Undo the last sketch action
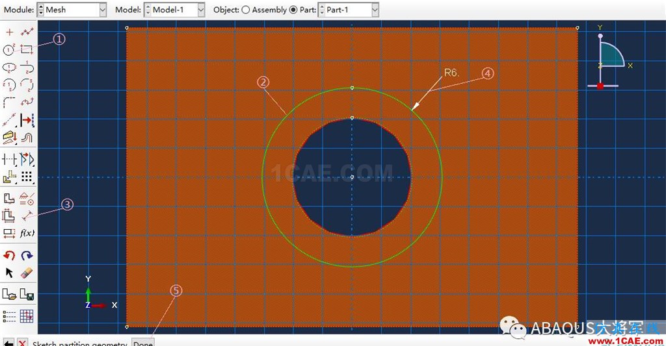 pos(9,255)
